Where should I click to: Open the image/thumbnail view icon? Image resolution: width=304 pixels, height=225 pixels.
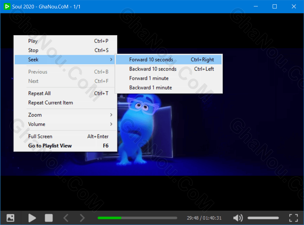point(10,218)
